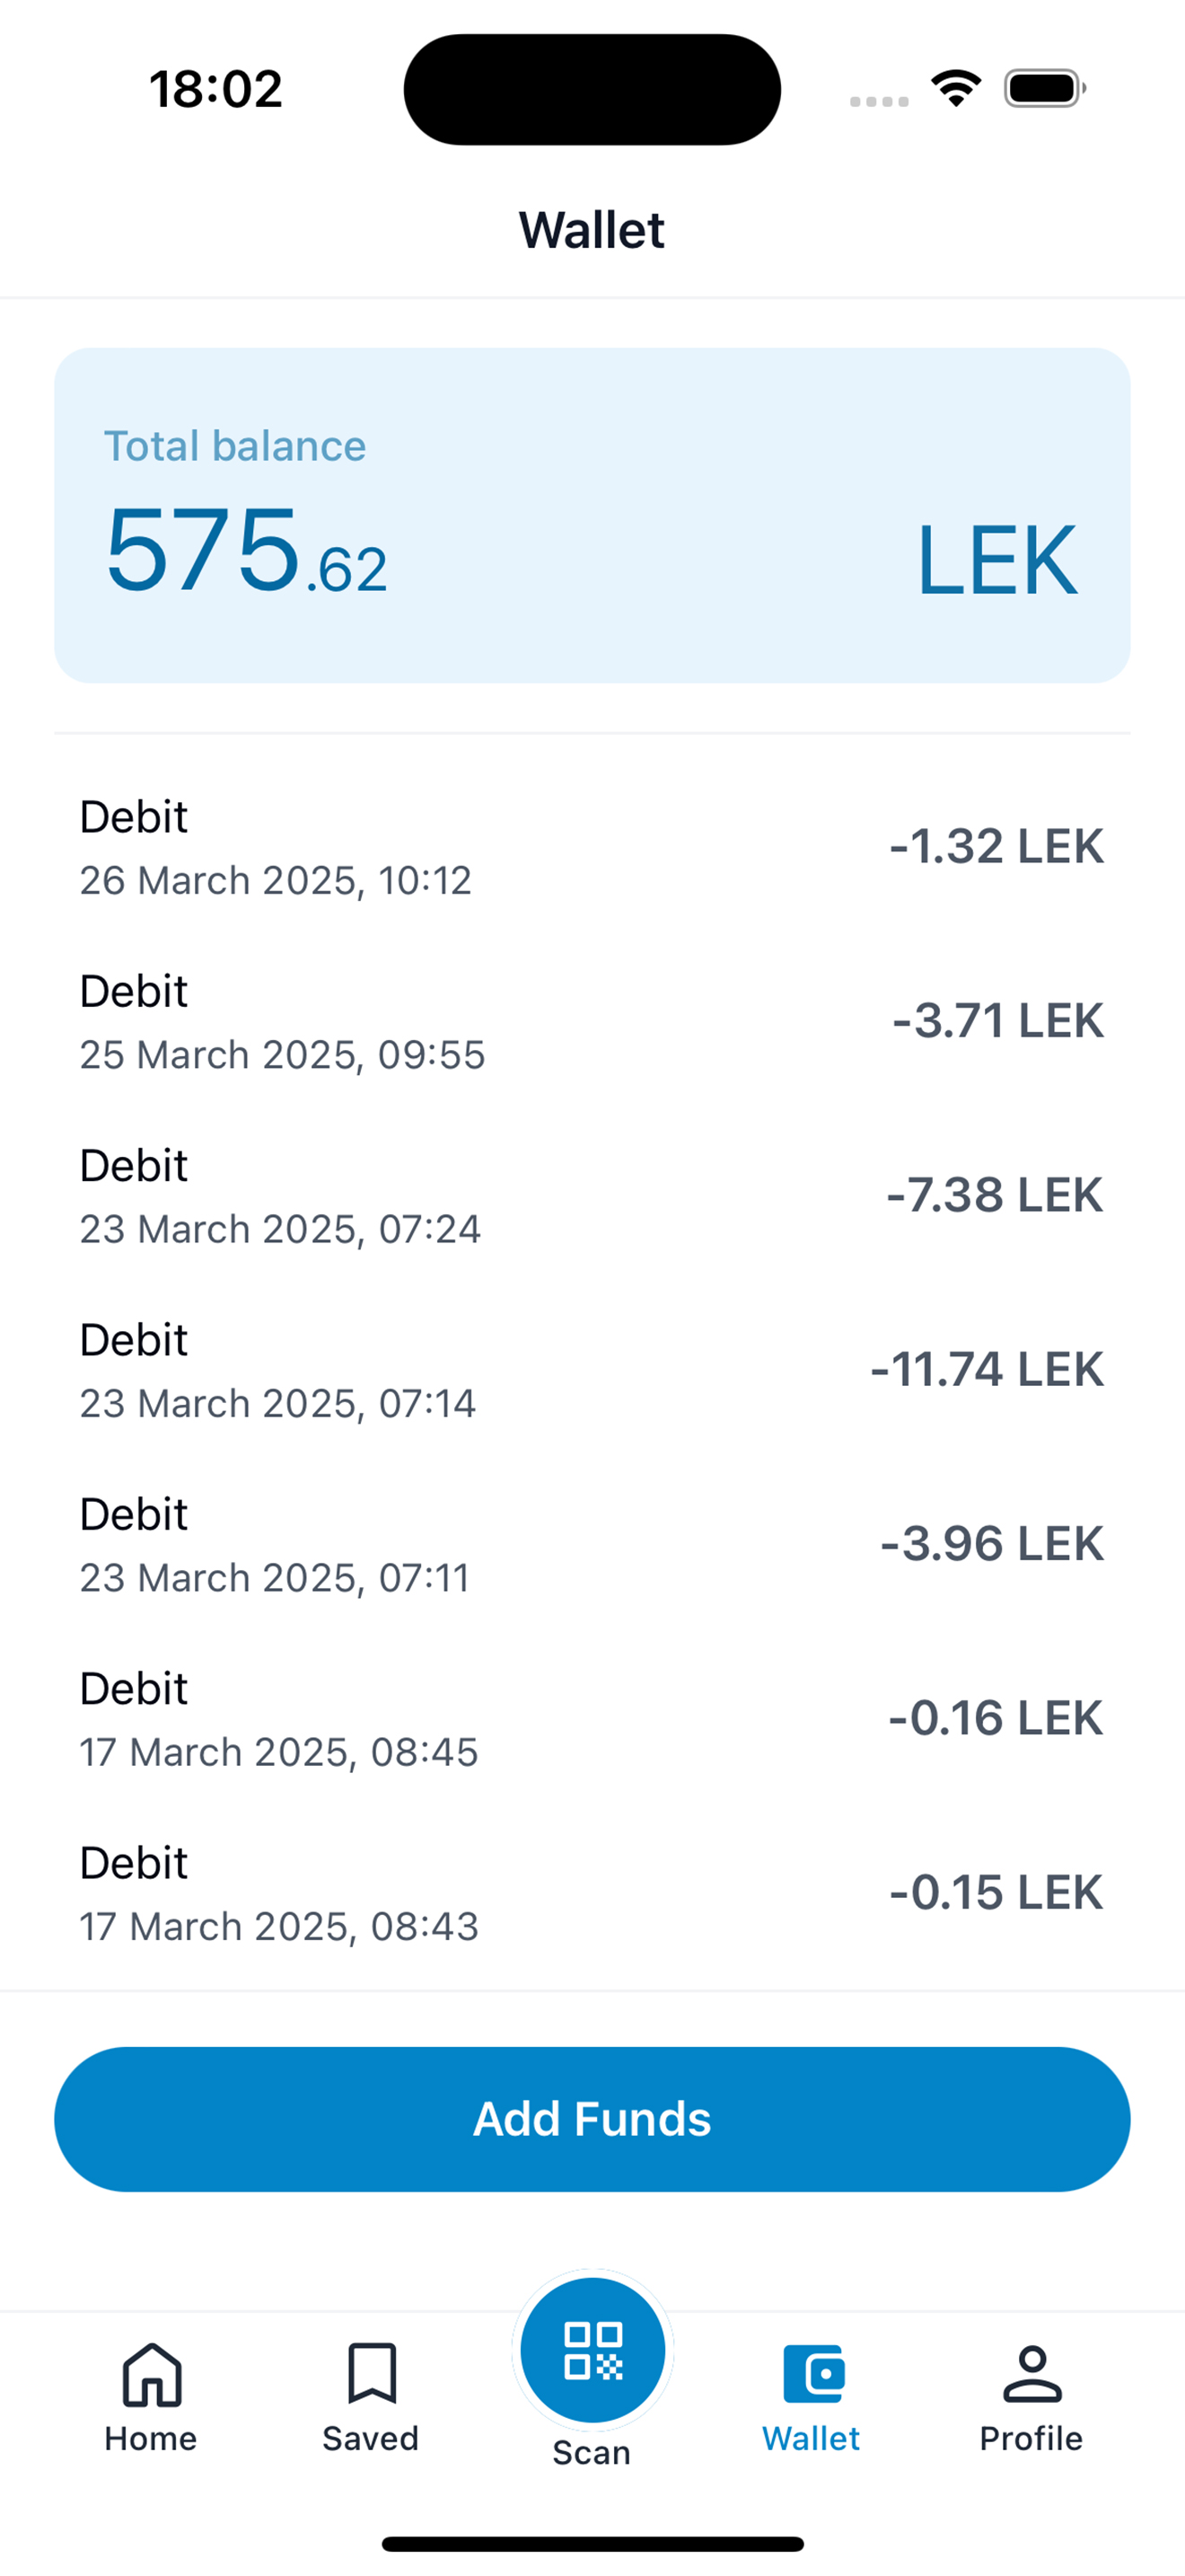Select the -0.16 LEK debit transaction

592,1719
